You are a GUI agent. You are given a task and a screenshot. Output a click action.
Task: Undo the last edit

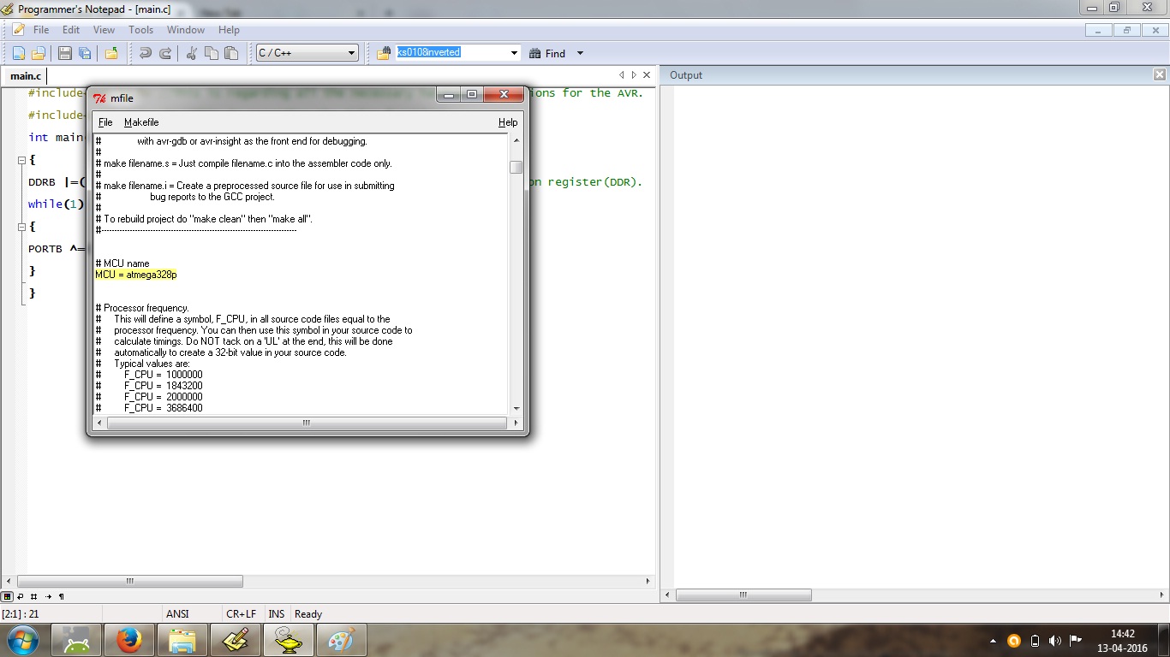pyautogui.click(x=145, y=53)
